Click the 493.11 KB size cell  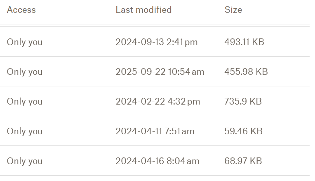coord(244,42)
